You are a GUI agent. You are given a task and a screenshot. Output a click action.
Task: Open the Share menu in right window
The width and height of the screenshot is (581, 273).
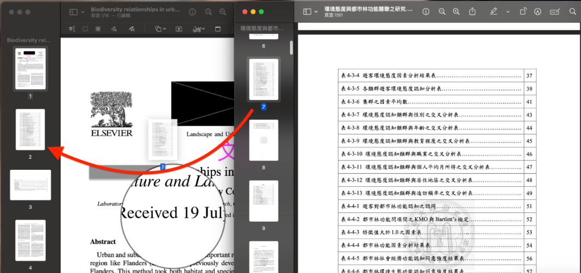click(x=472, y=11)
